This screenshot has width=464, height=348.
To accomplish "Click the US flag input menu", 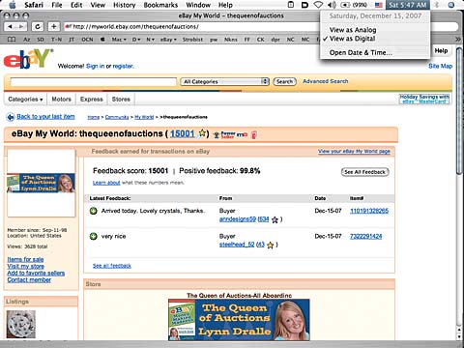I will (x=379, y=5).
